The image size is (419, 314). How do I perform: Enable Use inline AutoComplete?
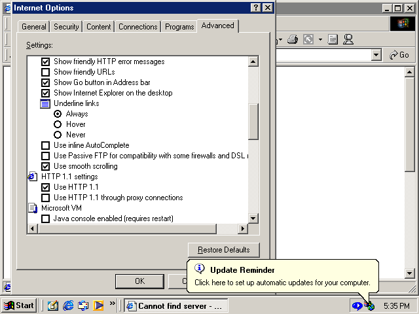tap(45, 145)
